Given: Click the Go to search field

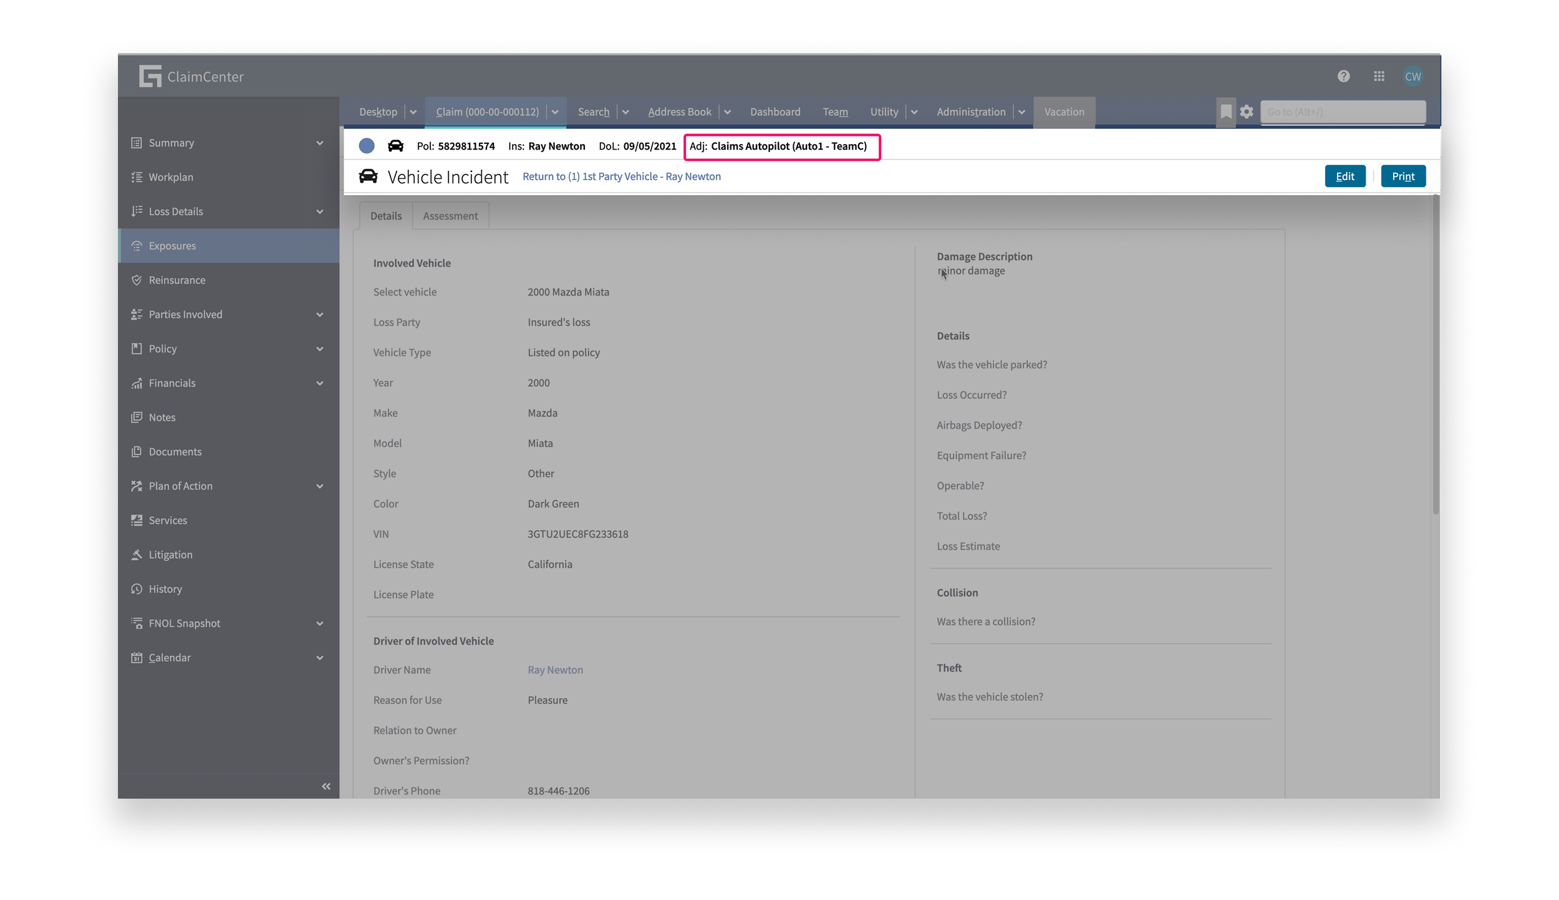Looking at the screenshot, I should click(1342, 112).
